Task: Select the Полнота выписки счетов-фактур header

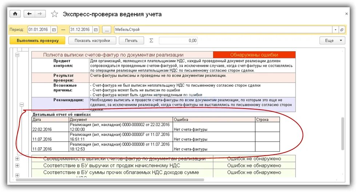Action: tap(122, 55)
